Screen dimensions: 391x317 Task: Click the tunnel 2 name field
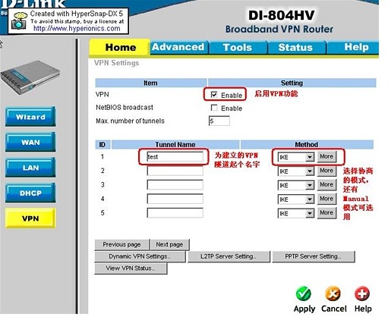pos(175,171)
